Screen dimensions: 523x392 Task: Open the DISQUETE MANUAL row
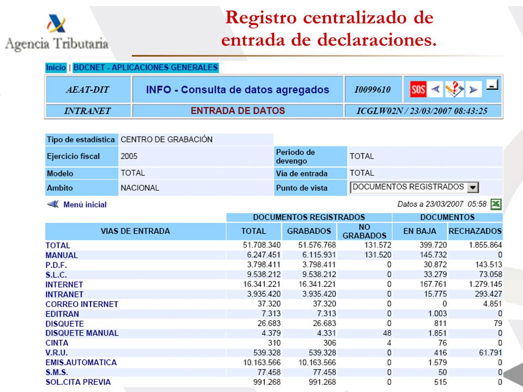pyautogui.click(x=82, y=333)
